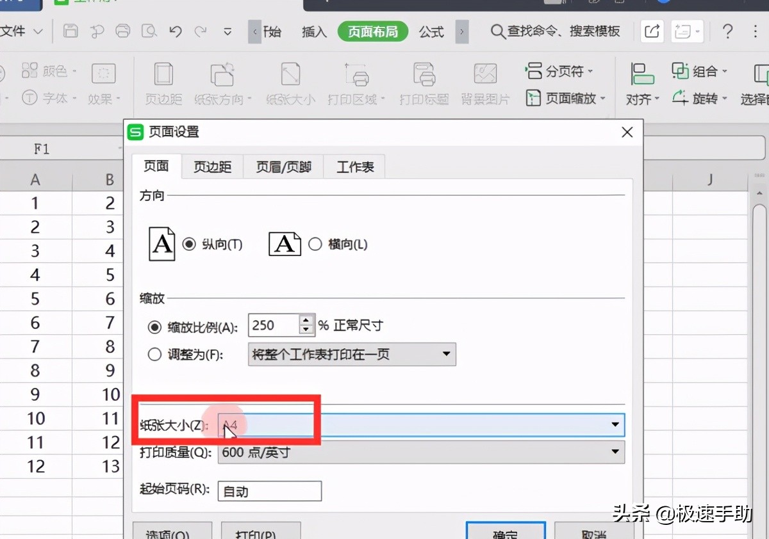Select the 页面 tab in page setup
Viewport: 769px width, 539px height.
pyautogui.click(x=156, y=166)
